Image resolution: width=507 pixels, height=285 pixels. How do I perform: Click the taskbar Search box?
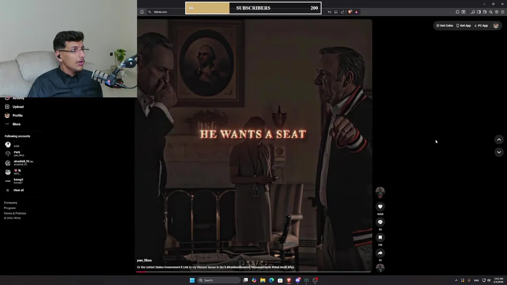click(x=219, y=280)
